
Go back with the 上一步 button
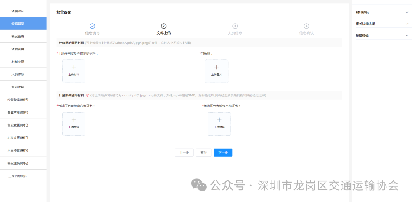pos(184,152)
